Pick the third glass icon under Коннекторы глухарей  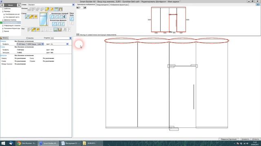[60, 17]
